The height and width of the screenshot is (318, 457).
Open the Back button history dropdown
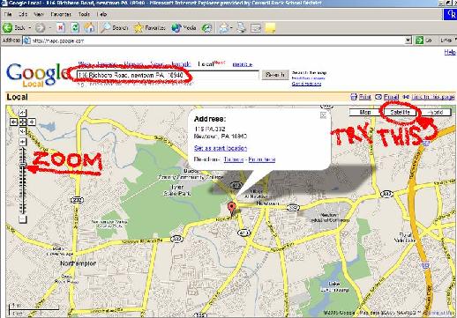coord(30,28)
